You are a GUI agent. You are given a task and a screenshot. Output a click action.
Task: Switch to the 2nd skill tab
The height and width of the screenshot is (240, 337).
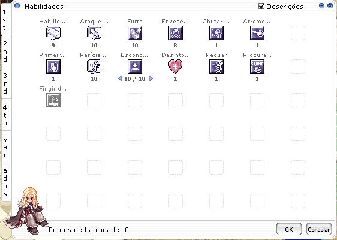tap(5, 52)
